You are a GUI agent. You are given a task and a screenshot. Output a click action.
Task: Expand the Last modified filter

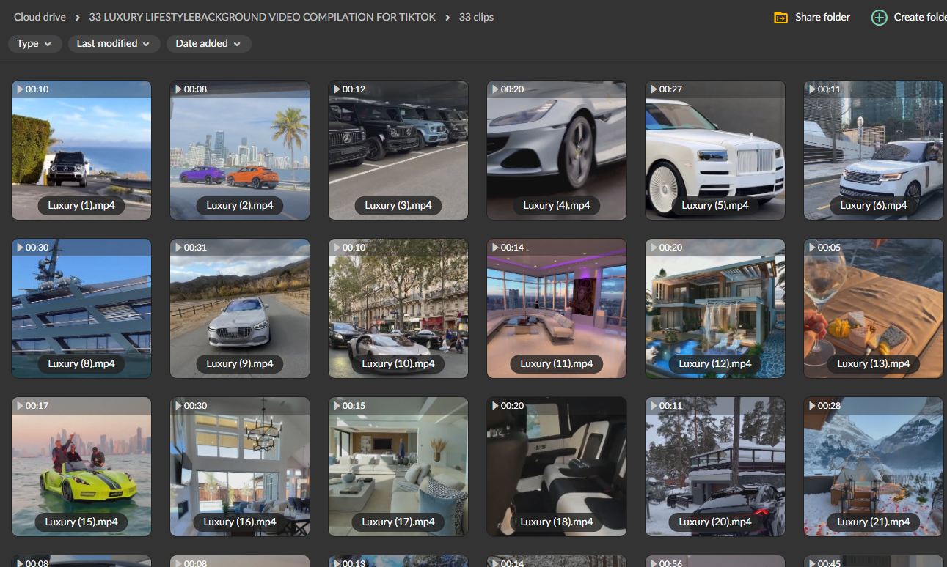click(x=114, y=44)
